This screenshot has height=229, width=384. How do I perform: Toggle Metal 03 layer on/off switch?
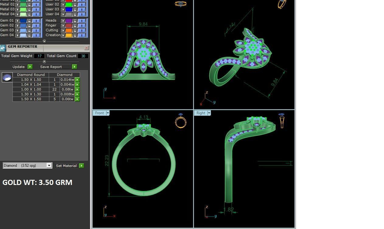click(x=36, y=9)
